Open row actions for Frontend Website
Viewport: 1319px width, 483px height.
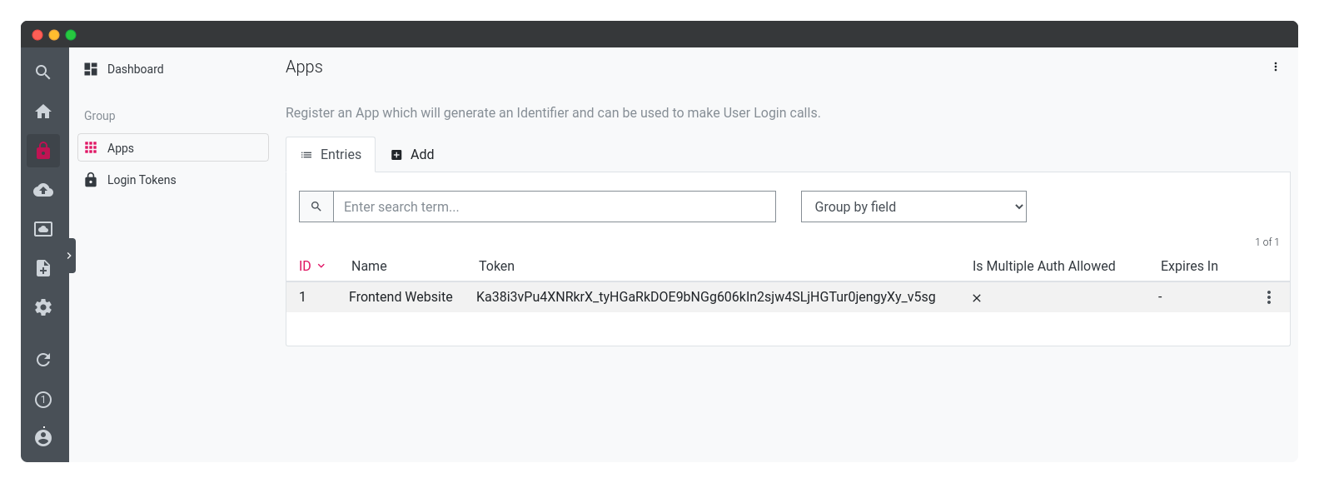click(1268, 297)
